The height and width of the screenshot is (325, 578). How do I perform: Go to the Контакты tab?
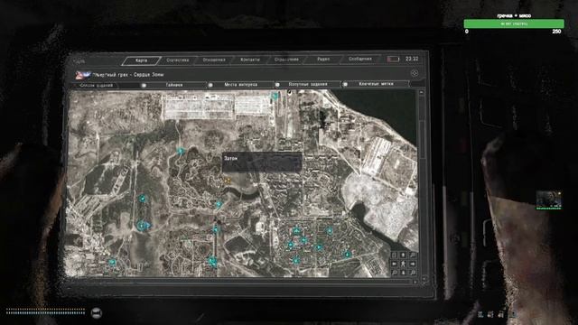tap(250, 60)
